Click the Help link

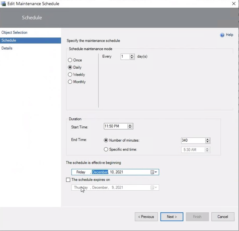(230, 35)
